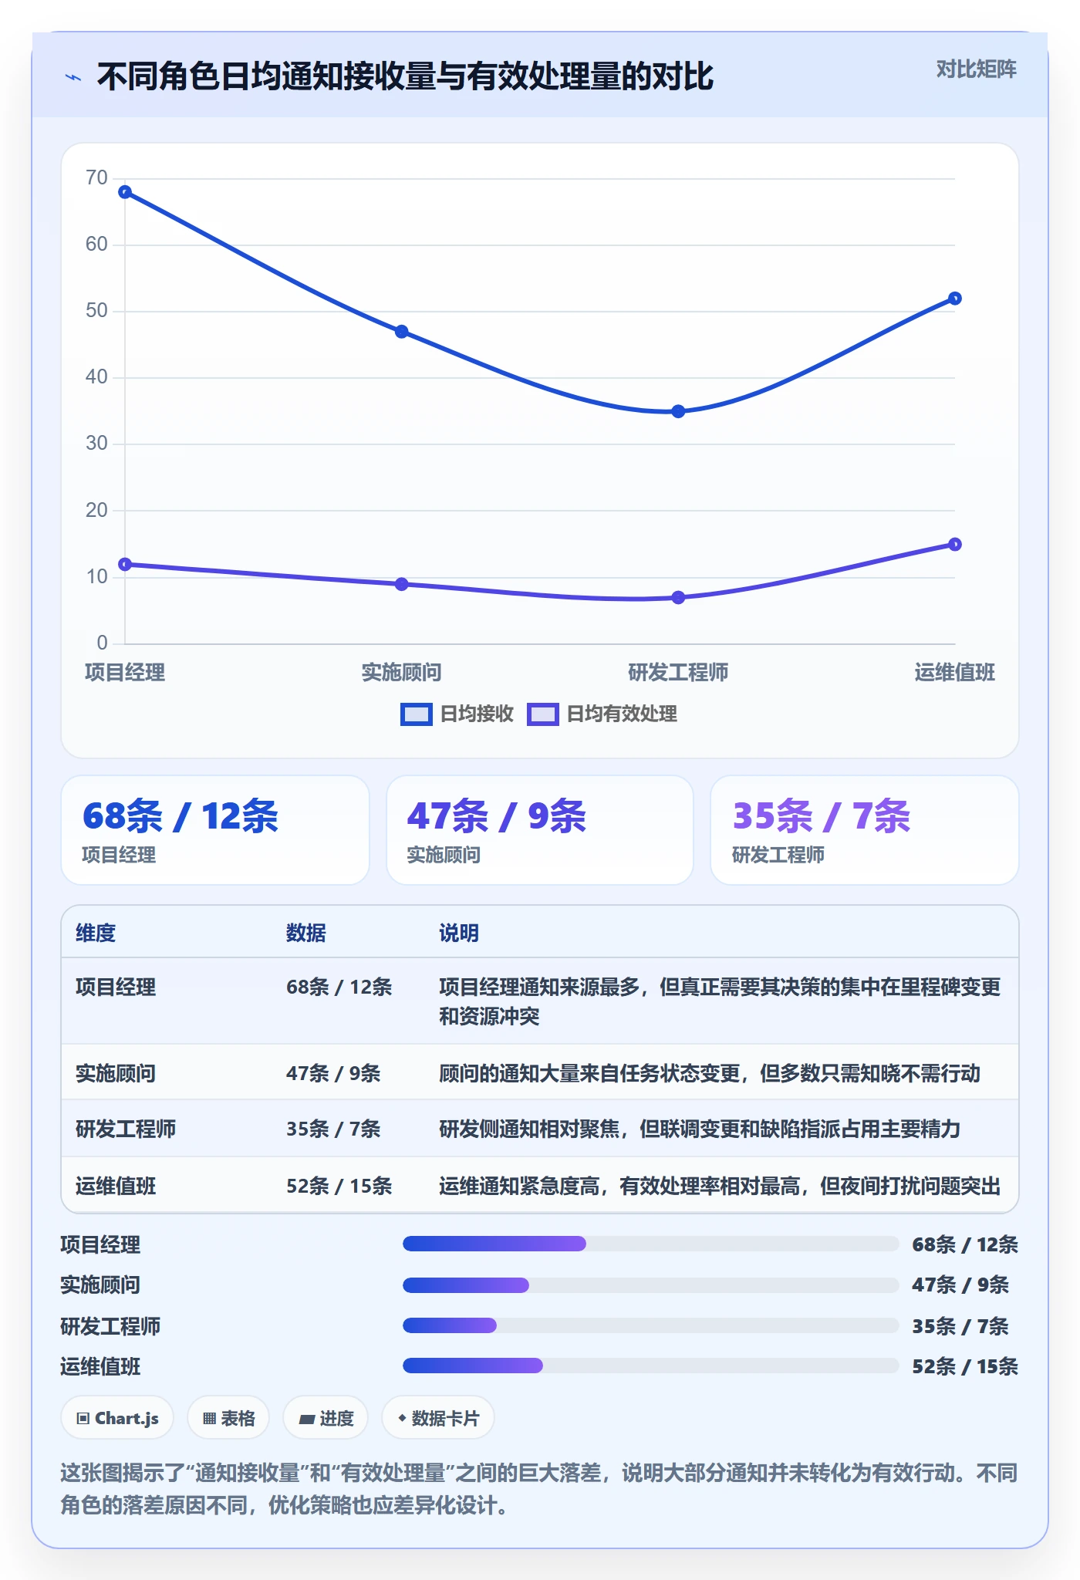Click 日均有效处理 point for 研发工程师
Image resolution: width=1080 pixels, height=1580 pixels.
[678, 598]
